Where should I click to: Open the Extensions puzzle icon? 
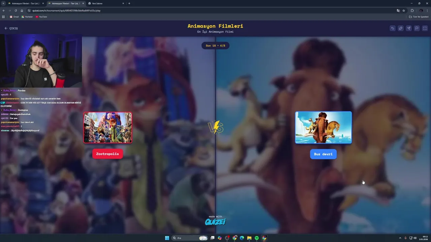tap(412, 10)
